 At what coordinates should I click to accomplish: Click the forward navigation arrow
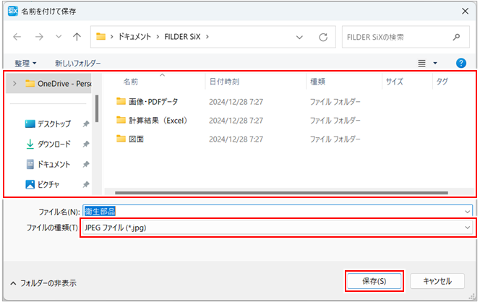(38, 36)
